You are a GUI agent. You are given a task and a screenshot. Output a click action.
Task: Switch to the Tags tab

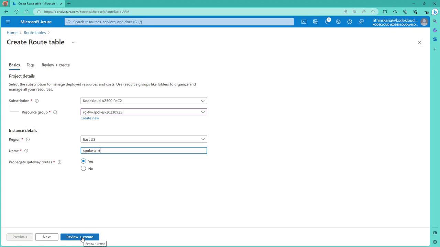pos(31,65)
